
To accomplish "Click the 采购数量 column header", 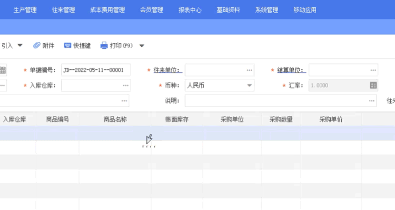I will pos(281,119).
